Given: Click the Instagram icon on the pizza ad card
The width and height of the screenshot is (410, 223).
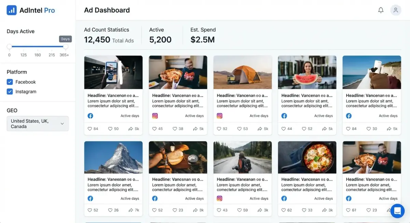Looking at the screenshot, I should [x=155, y=116].
